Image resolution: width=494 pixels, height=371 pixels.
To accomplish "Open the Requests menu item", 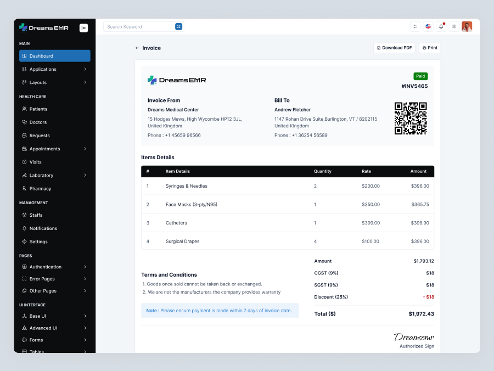I will pos(55,136).
